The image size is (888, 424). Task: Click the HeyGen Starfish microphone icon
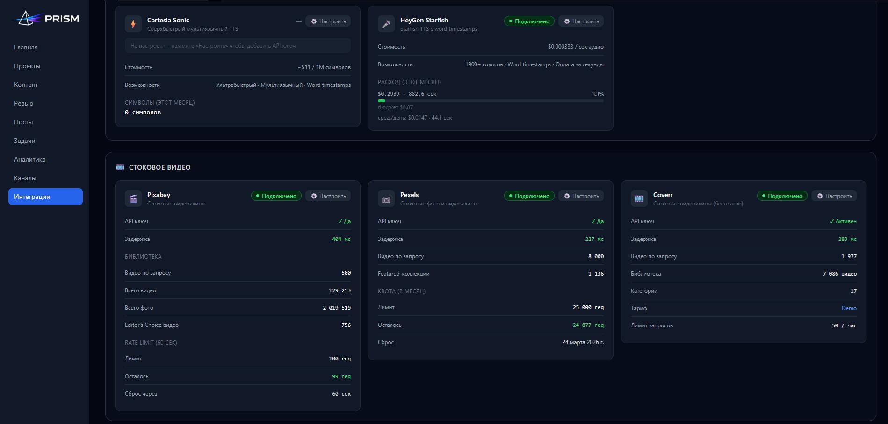point(386,24)
